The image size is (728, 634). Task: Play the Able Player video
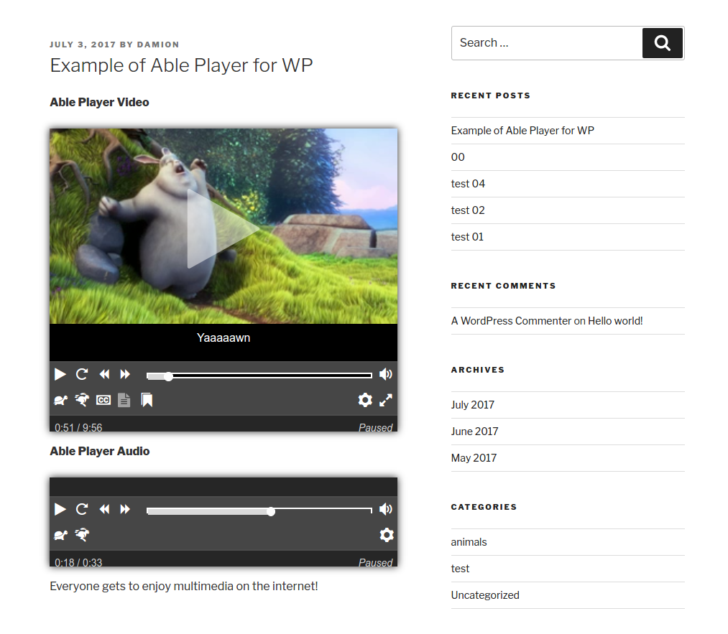[x=60, y=374]
